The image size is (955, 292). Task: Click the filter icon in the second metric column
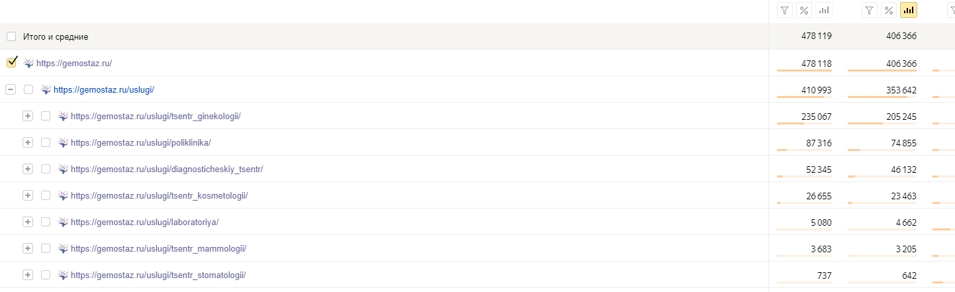[870, 10]
